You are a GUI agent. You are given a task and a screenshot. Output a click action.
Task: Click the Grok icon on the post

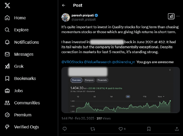coord(171,16)
